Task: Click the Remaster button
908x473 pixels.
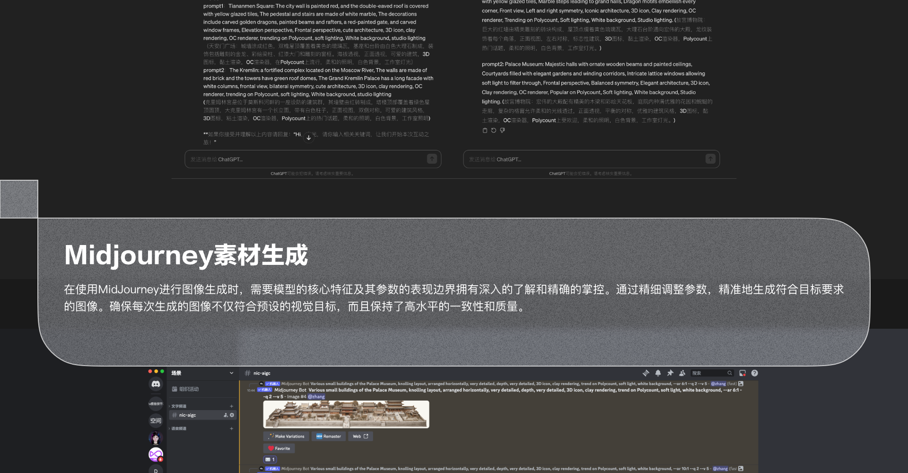Action: click(x=329, y=436)
